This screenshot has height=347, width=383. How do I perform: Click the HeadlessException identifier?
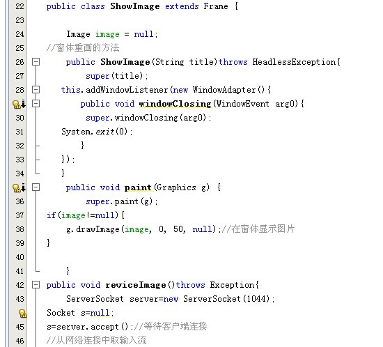coord(294,62)
